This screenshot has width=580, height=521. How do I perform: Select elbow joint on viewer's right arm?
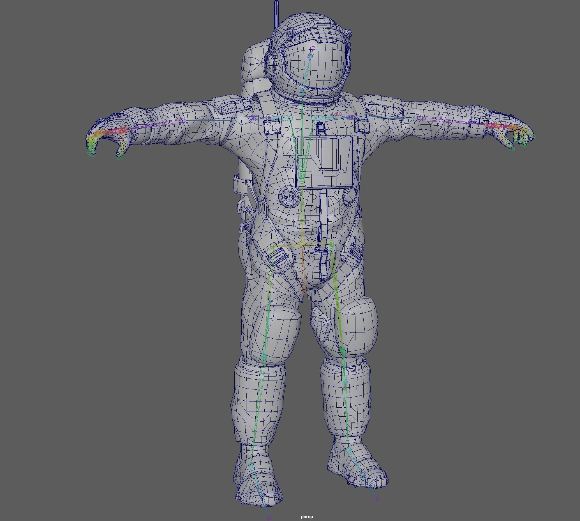[420, 118]
